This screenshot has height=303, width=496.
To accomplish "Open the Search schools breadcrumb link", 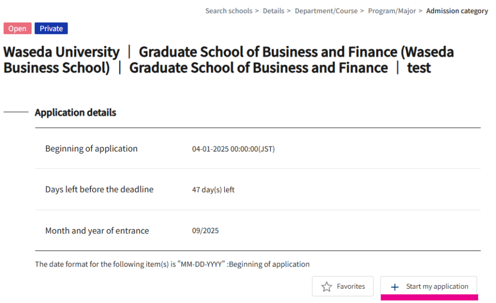I will 228,11.
